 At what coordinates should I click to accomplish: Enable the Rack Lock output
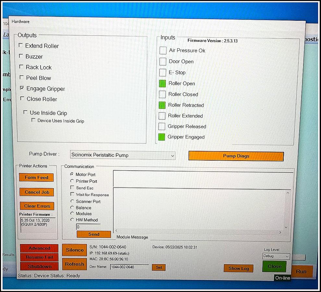click(x=21, y=67)
